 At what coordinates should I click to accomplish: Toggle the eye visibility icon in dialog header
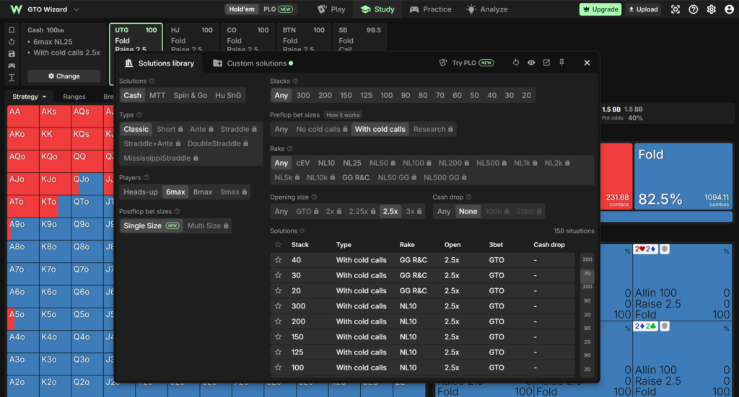(x=531, y=63)
